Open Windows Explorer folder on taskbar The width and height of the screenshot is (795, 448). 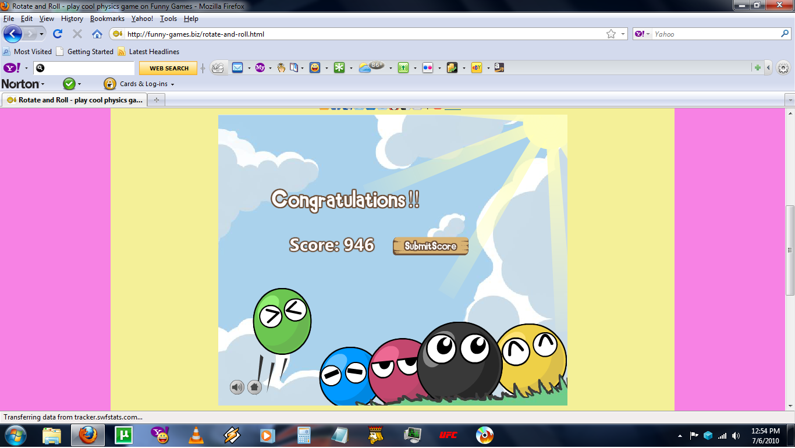tap(52, 435)
